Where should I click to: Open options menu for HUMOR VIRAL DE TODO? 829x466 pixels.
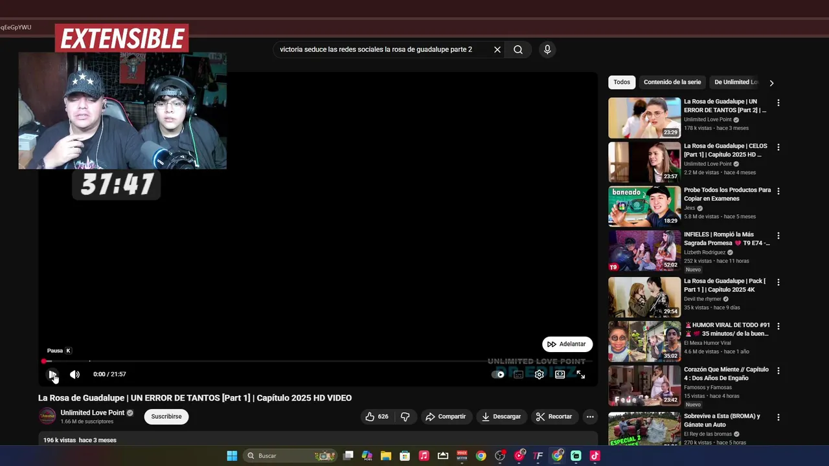[778, 326]
